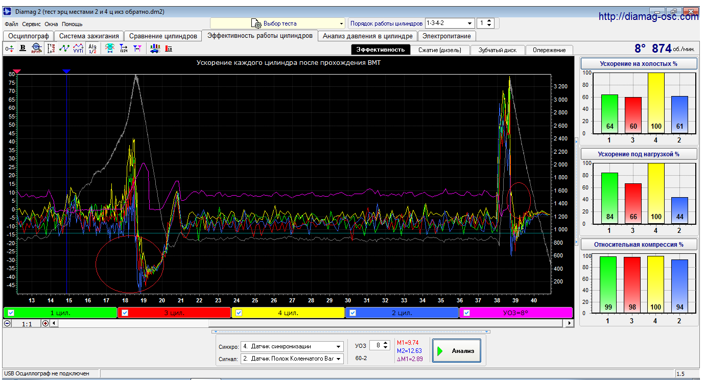Decrease the УОЗ value with down arrow

386,348
